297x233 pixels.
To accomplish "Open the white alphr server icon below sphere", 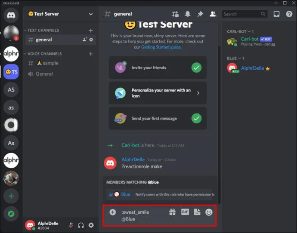I will tap(11, 54).
